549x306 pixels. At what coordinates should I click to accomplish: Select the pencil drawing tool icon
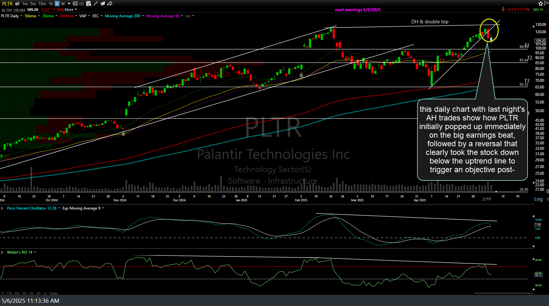pos(96,4)
